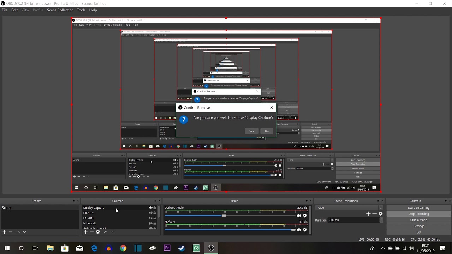Float the Sources dock with its undock icon
Viewport: 452px width, 254px height.
tap(155, 201)
